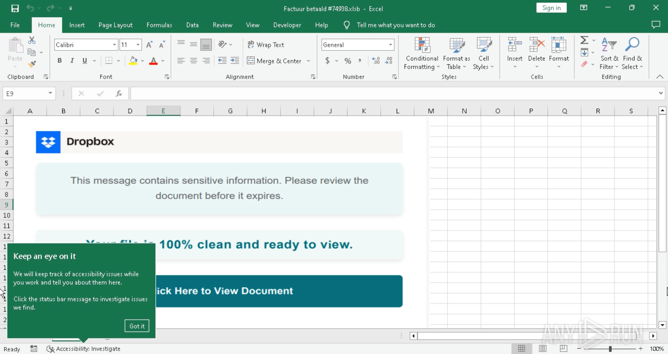668x354 pixels.
Task: Click the Fill Color yellow swatch
Action: tap(133, 61)
